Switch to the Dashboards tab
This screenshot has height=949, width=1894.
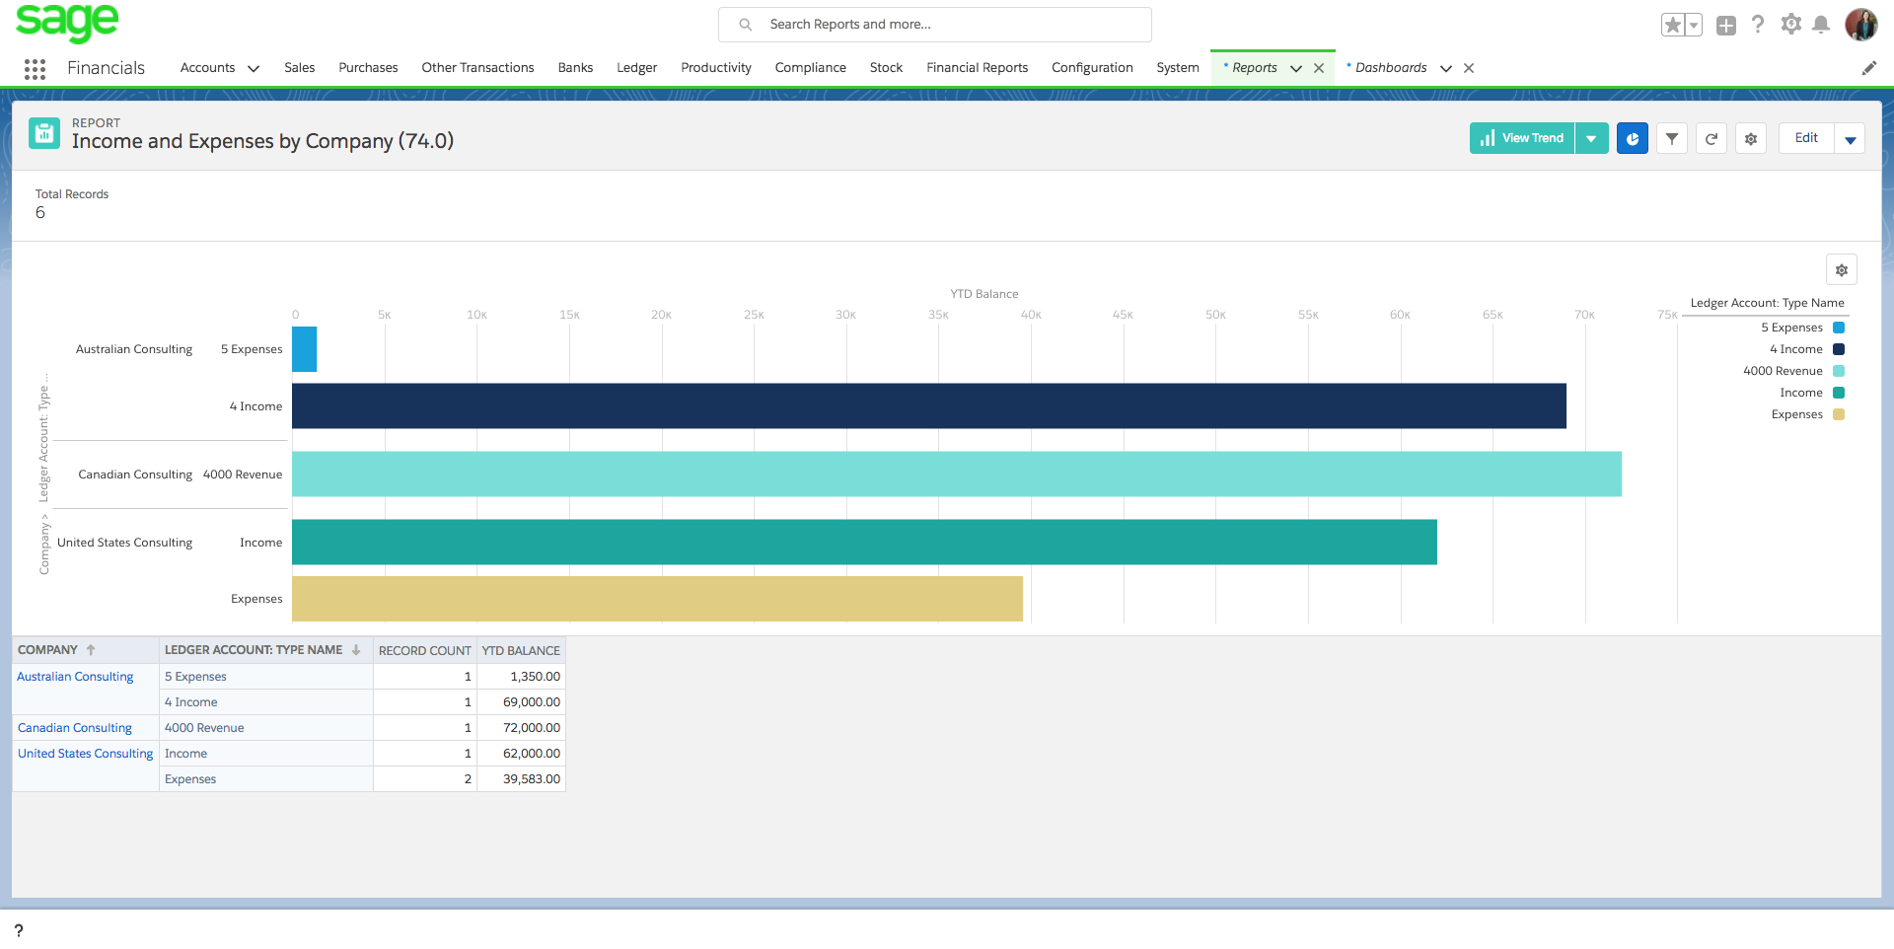1390,68
